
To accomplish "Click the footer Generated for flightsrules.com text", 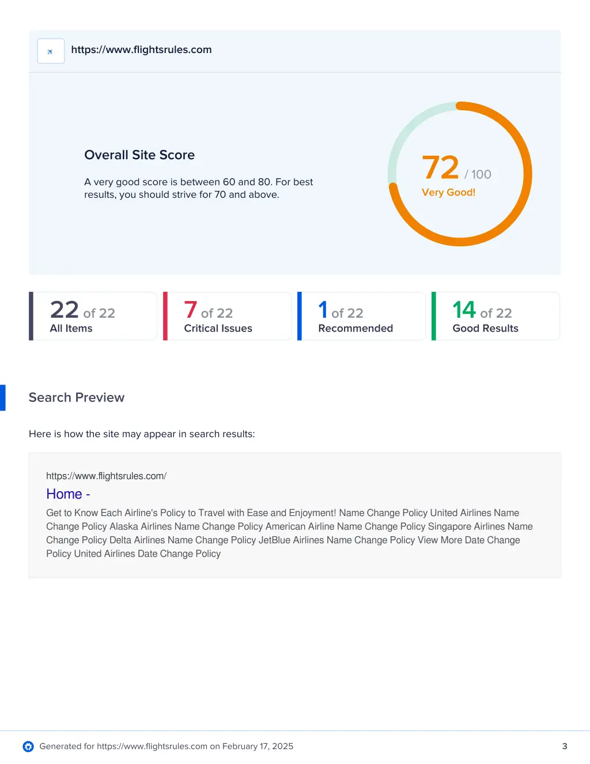I will point(166,746).
